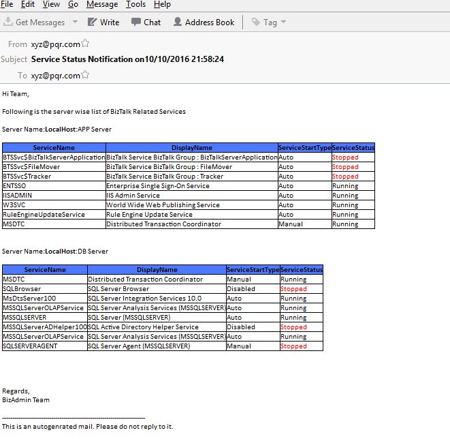Click 'Server Name:LocalHost:DB Server' heading
The height and width of the screenshot is (439, 450).
55,252
